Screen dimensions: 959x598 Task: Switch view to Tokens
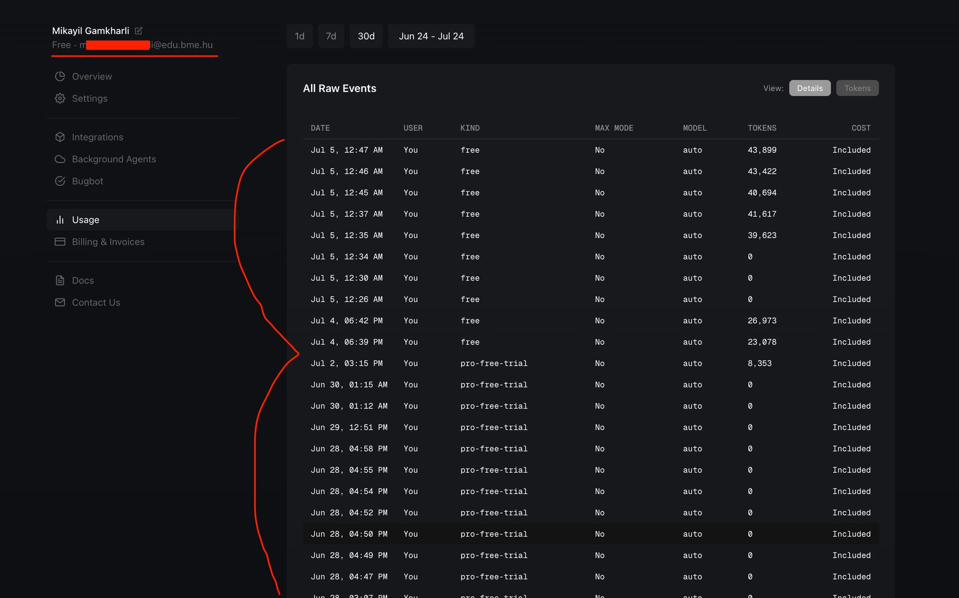pos(857,88)
